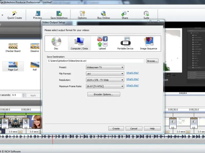The width and height of the screenshot is (205, 153).
Task: Open the Preset dropdown
Action: 105,67
